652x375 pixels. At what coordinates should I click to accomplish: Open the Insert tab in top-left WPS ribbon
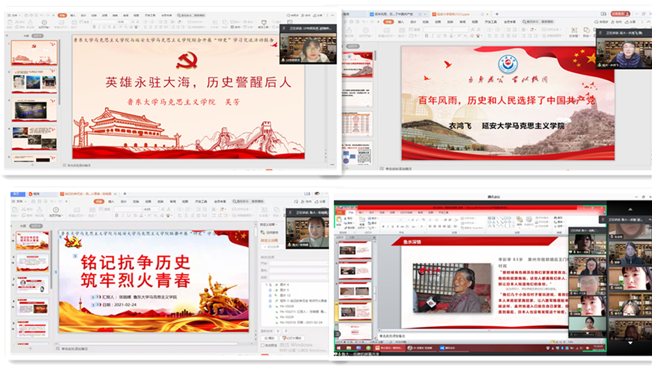[x=73, y=14]
